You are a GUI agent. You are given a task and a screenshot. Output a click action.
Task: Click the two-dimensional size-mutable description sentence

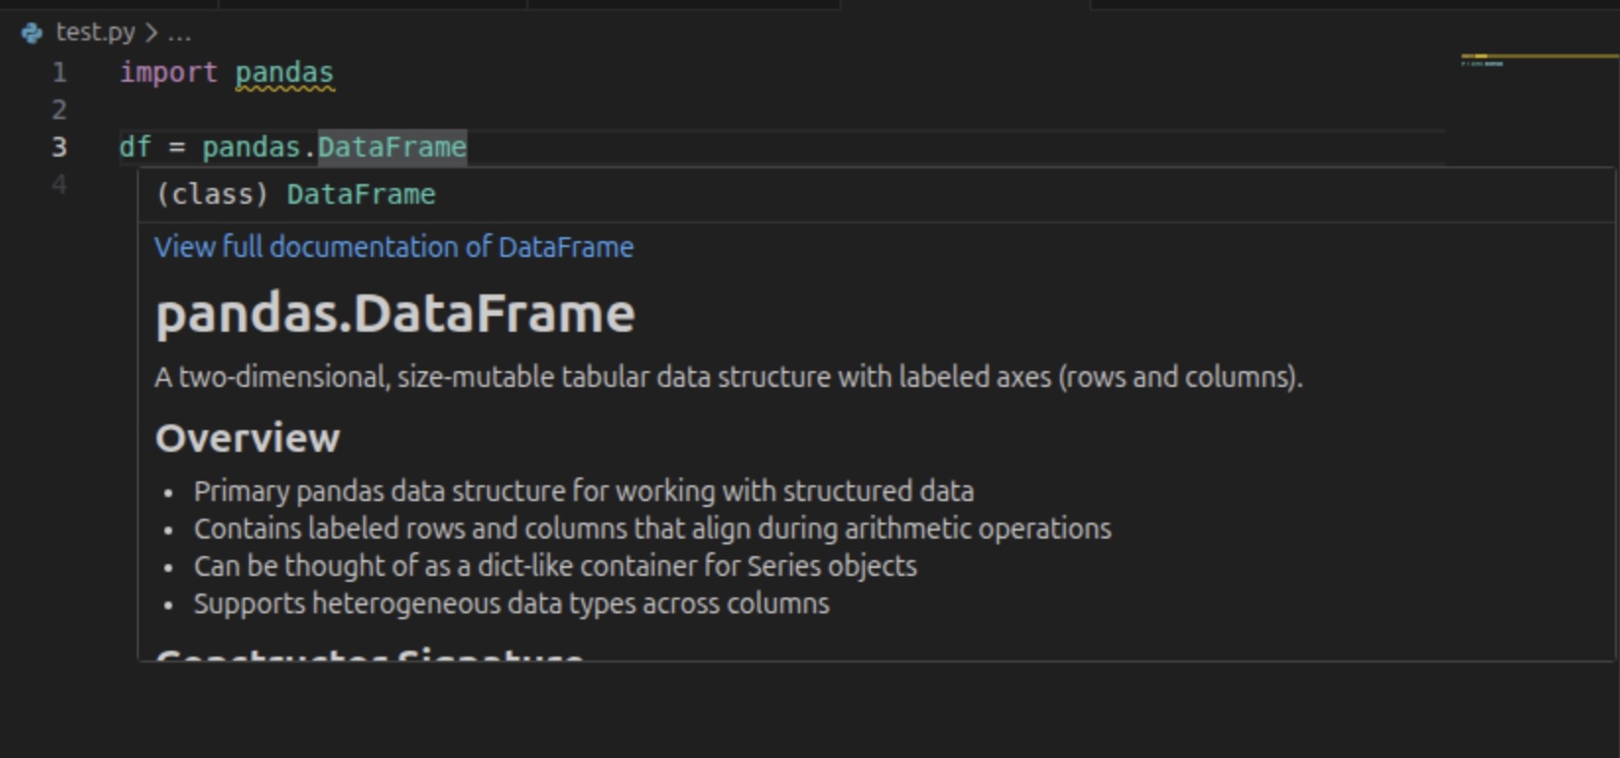728,378
